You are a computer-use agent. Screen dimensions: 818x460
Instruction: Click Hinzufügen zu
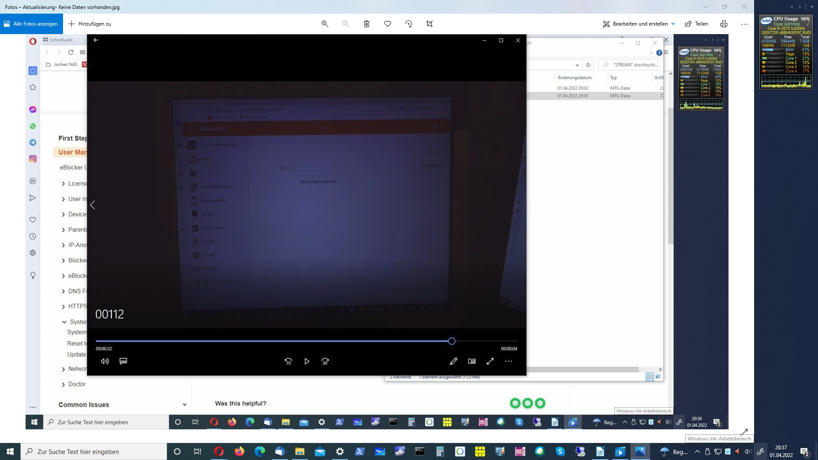click(90, 24)
